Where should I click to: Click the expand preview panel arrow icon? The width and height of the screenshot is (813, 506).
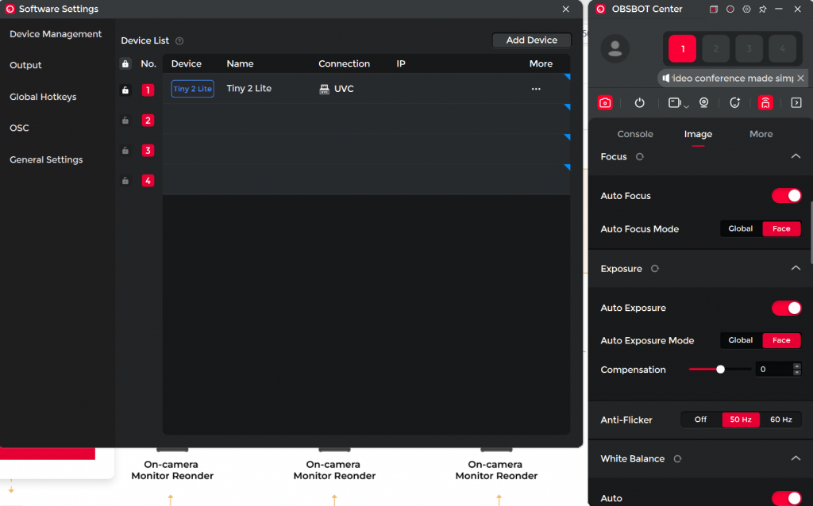click(796, 102)
